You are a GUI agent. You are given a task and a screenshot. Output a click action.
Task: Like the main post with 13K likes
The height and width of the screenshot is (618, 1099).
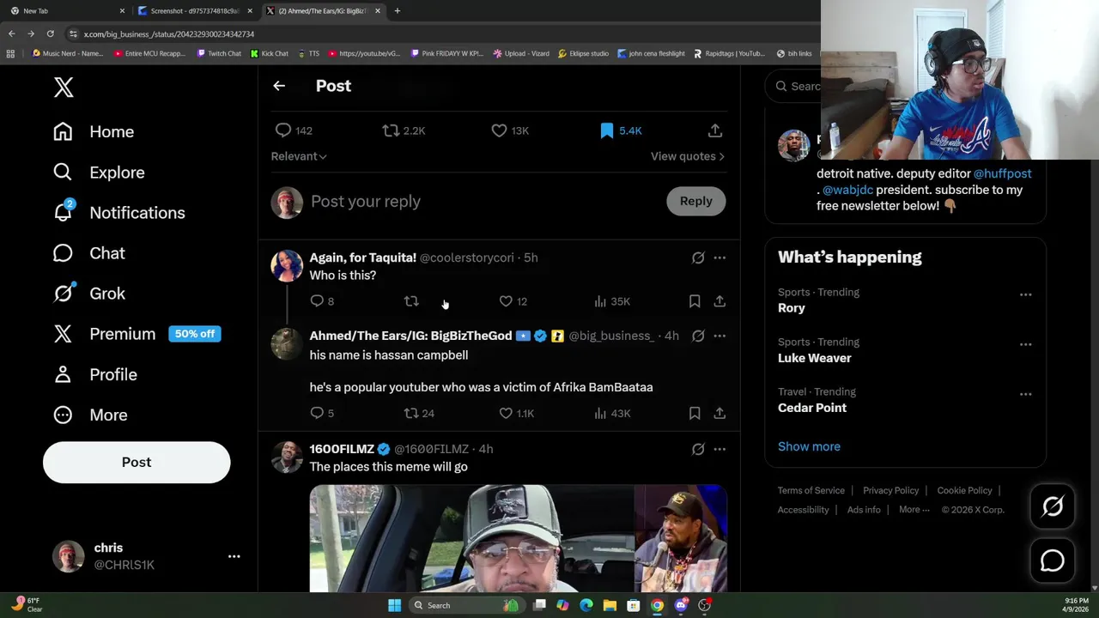(x=499, y=130)
